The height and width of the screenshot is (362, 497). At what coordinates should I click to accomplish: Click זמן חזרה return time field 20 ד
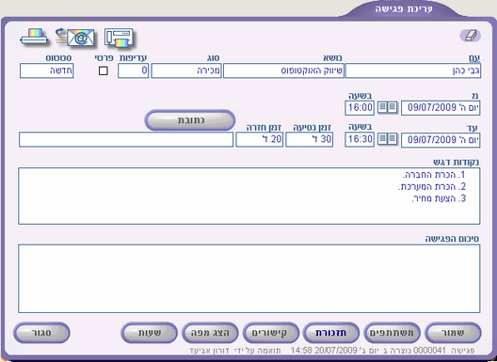[259, 139]
